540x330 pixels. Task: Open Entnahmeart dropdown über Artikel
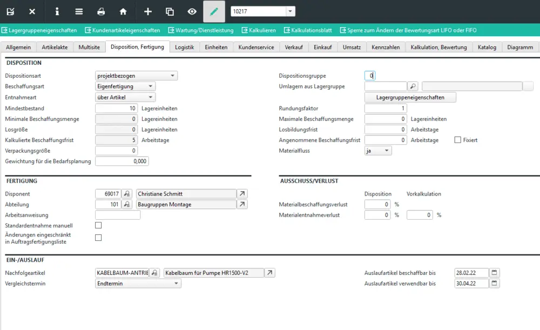125,97
